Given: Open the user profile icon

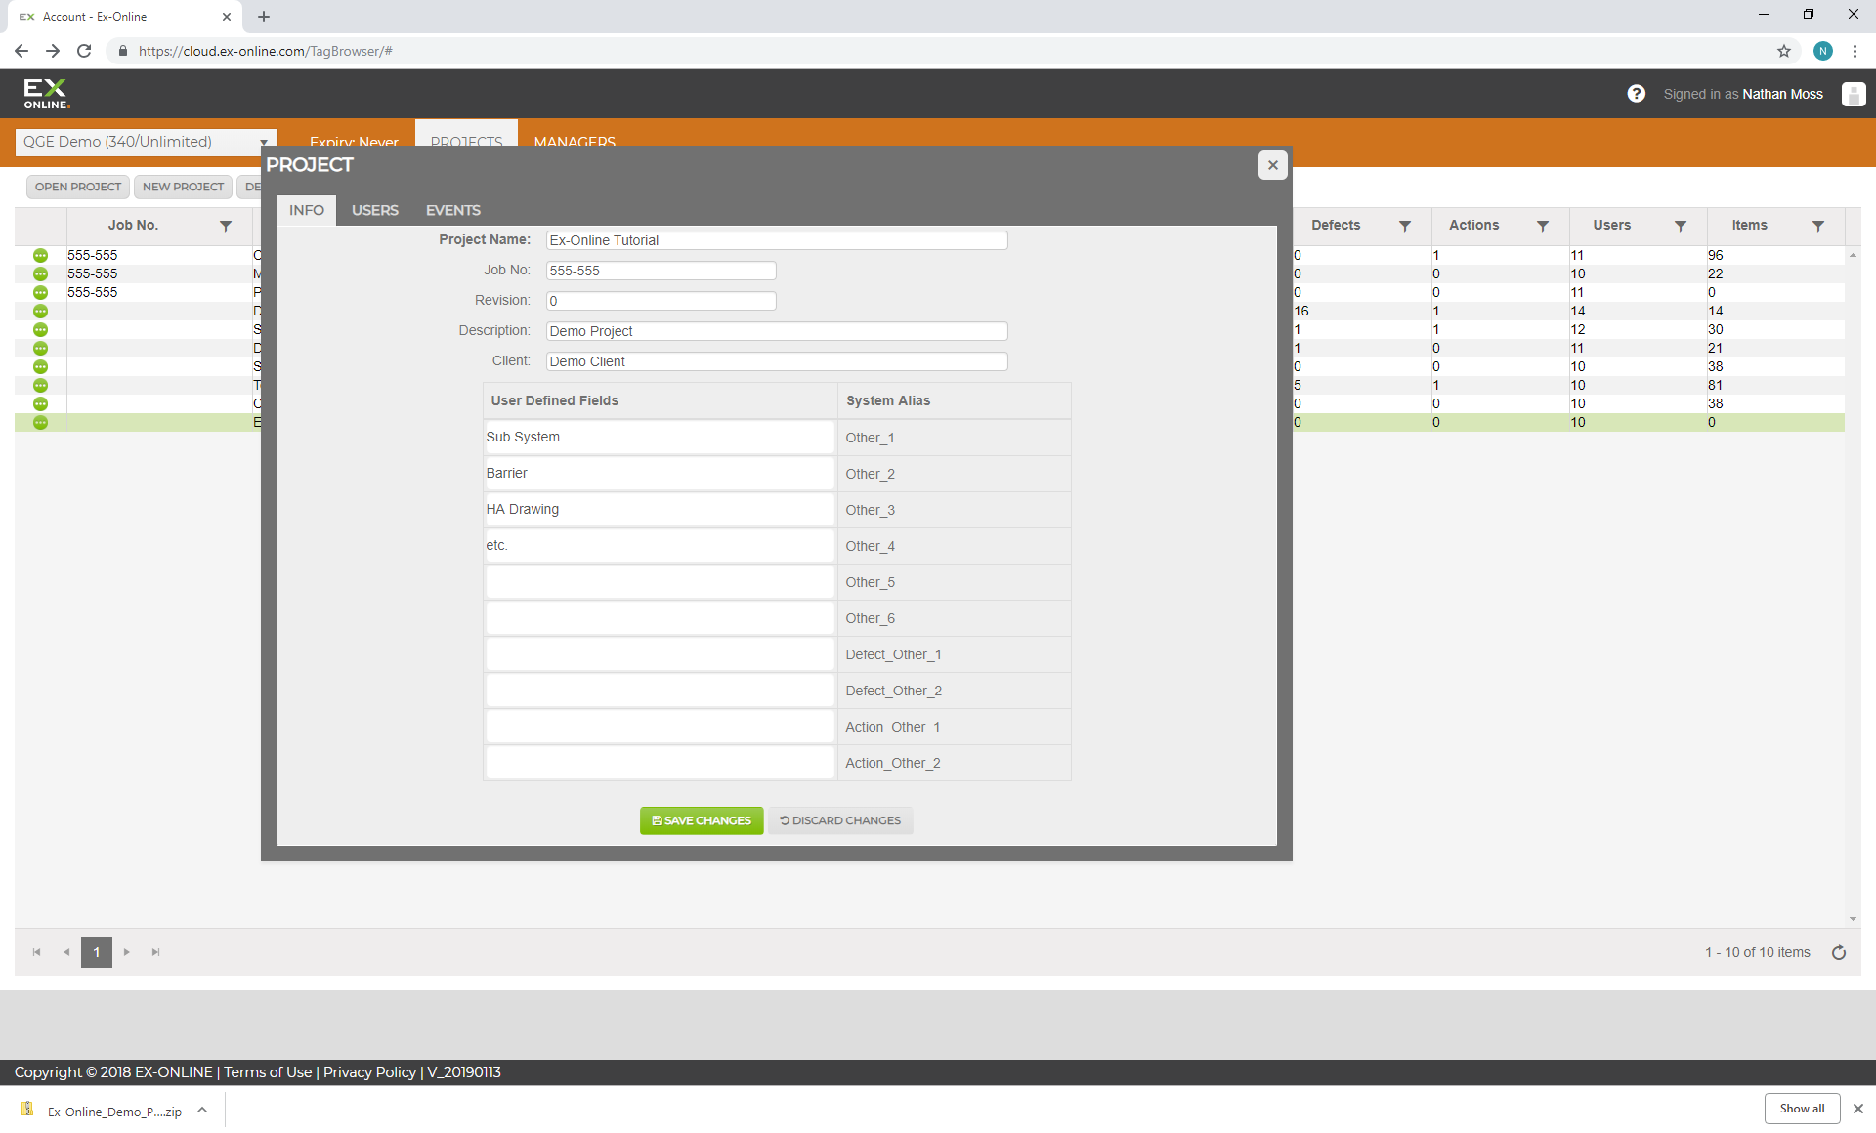Looking at the screenshot, I should [x=1853, y=94].
